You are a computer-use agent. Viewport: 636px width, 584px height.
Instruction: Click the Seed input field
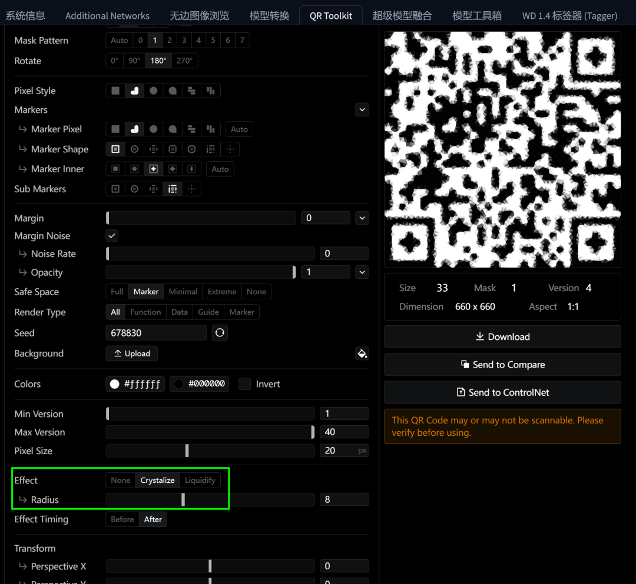click(x=156, y=333)
